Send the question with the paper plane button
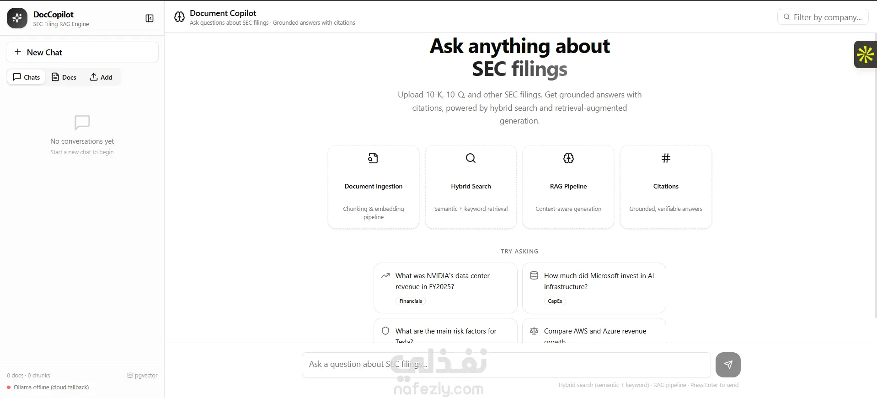The height and width of the screenshot is (398, 877). click(x=728, y=365)
